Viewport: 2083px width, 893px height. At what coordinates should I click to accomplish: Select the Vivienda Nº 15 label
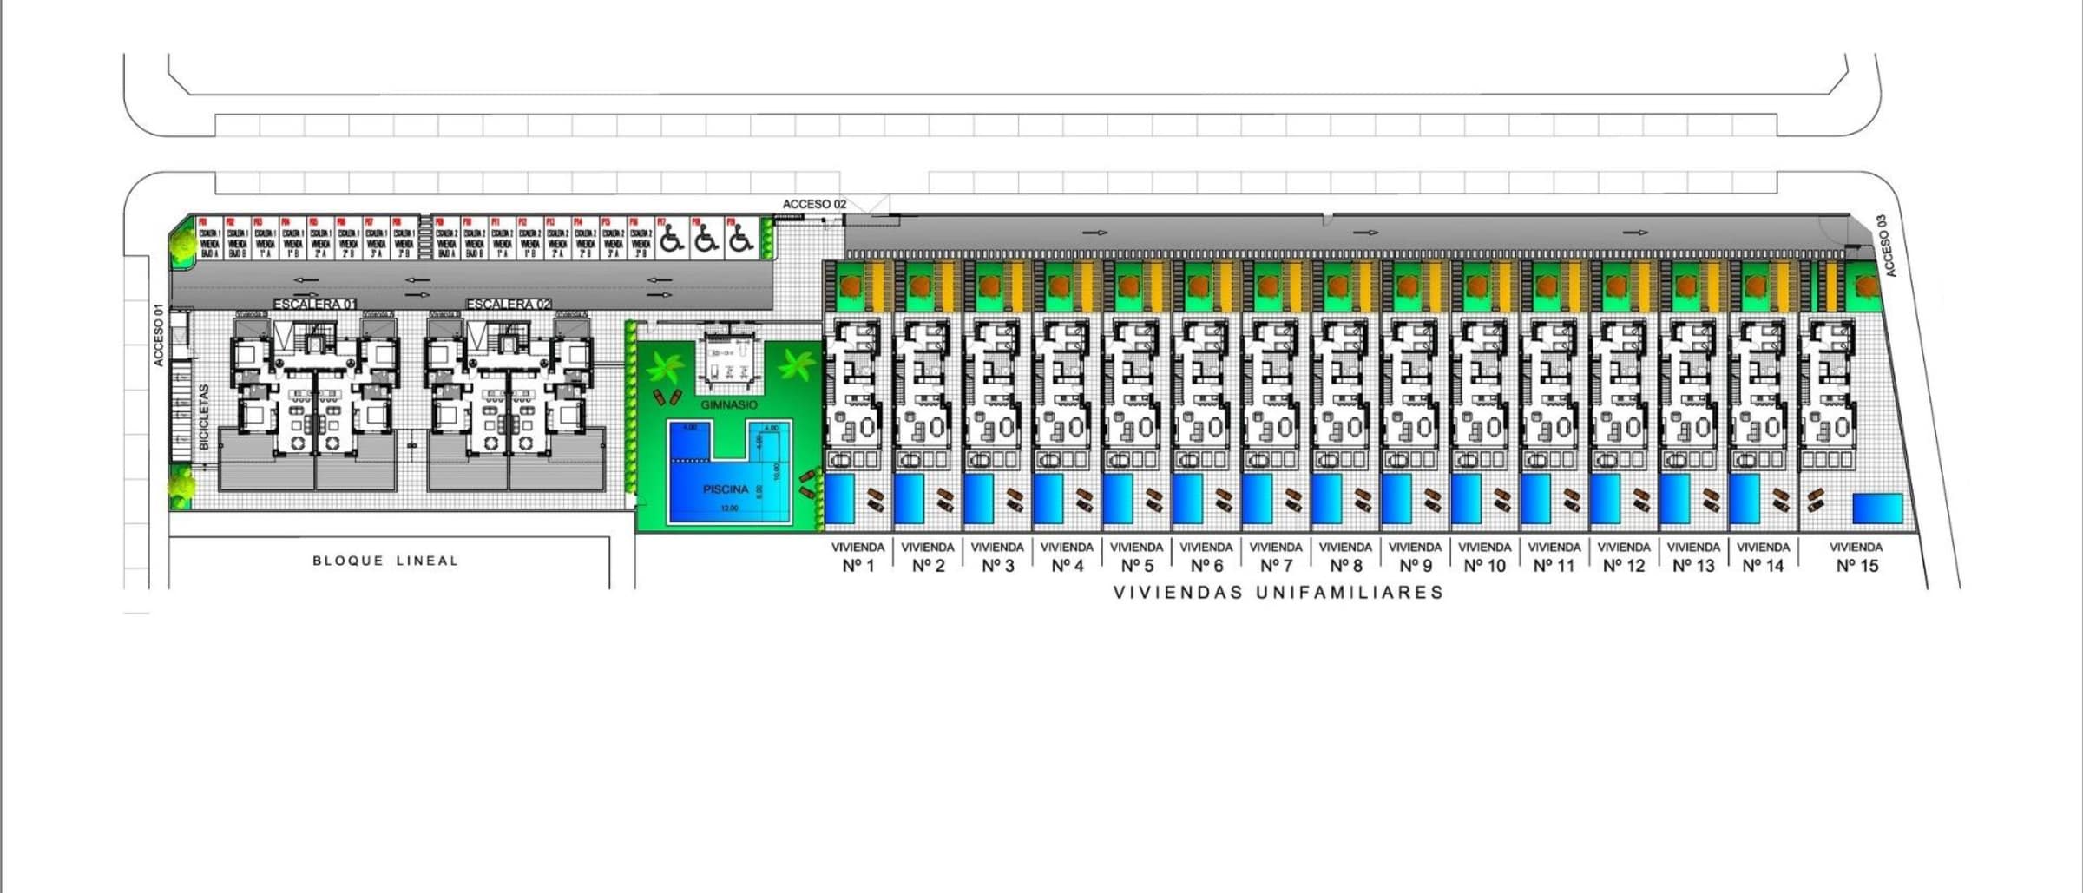[x=1856, y=557]
